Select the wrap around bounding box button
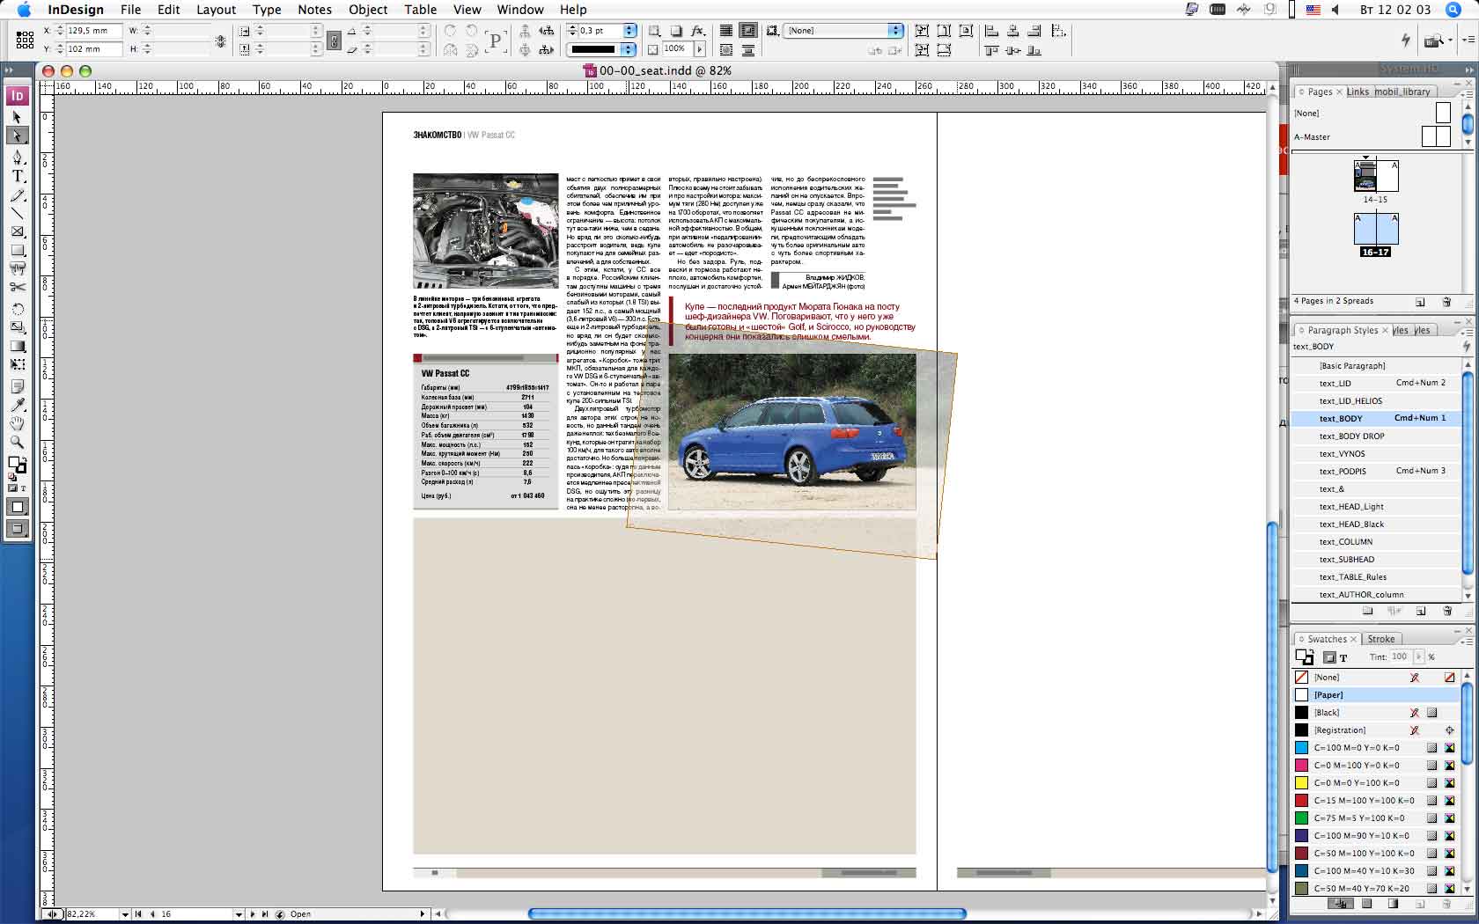1479x924 pixels. (x=747, y=30)
